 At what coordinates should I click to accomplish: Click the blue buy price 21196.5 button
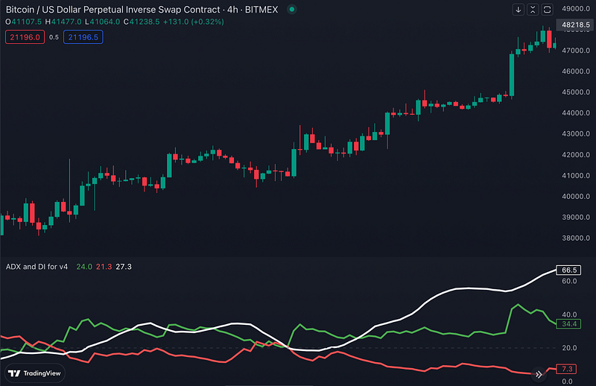83,37
